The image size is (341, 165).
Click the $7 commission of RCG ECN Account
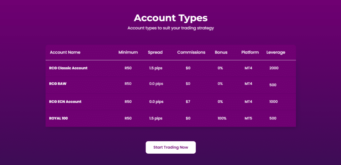click(x=188, y=101)
